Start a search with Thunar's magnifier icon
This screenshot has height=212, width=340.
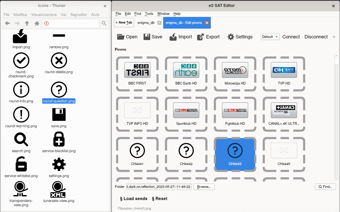104,23
